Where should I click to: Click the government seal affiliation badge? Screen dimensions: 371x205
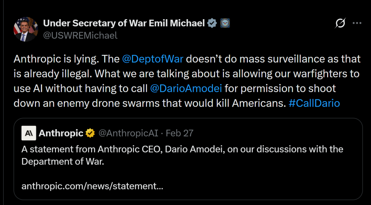[x=225, y=23]
